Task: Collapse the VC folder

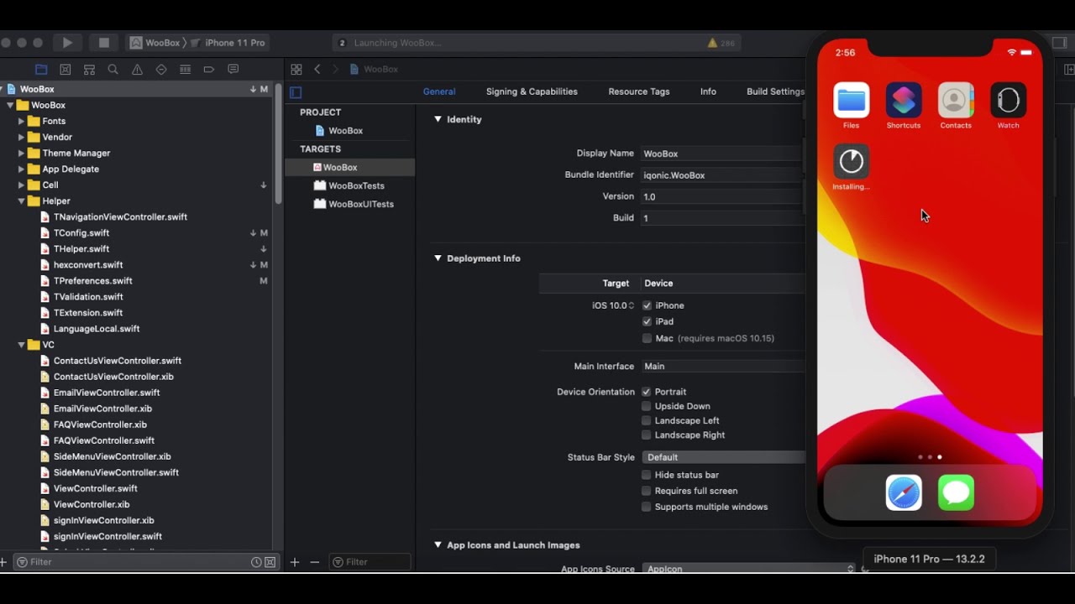Action: tap(21, 345)
